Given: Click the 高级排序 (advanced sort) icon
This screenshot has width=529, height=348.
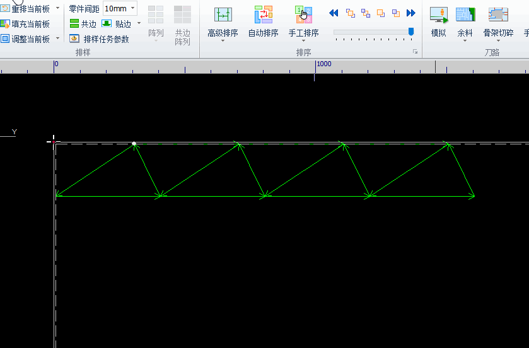Looking at the screenshot, I should pyautogui.click(x=223, y=15).
